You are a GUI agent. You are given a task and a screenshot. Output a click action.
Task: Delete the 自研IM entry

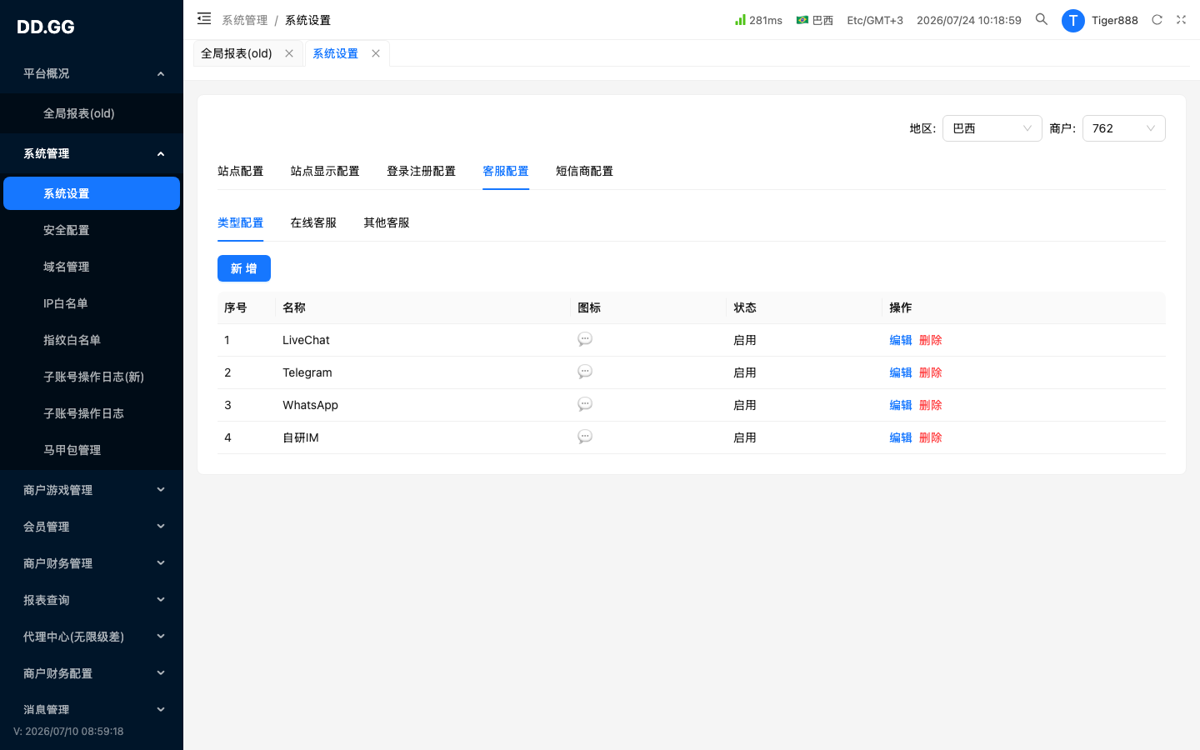[x=931, y=437]
